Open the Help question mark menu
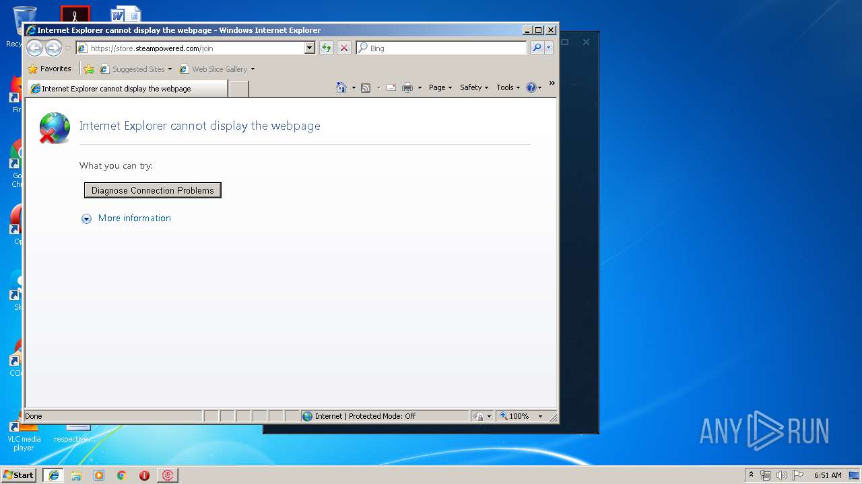 coord(533,87)
